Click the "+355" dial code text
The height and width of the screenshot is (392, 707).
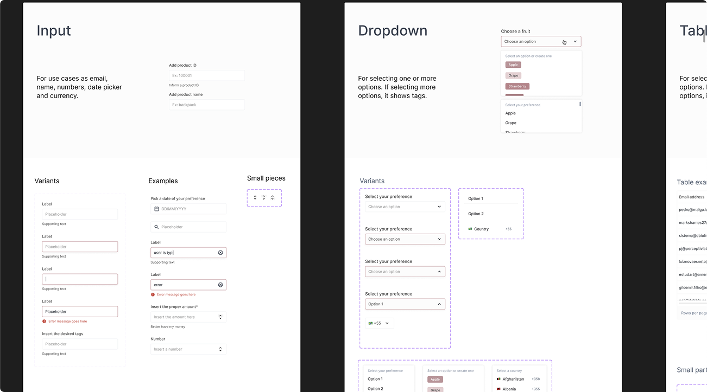click(x=535, y=389)
